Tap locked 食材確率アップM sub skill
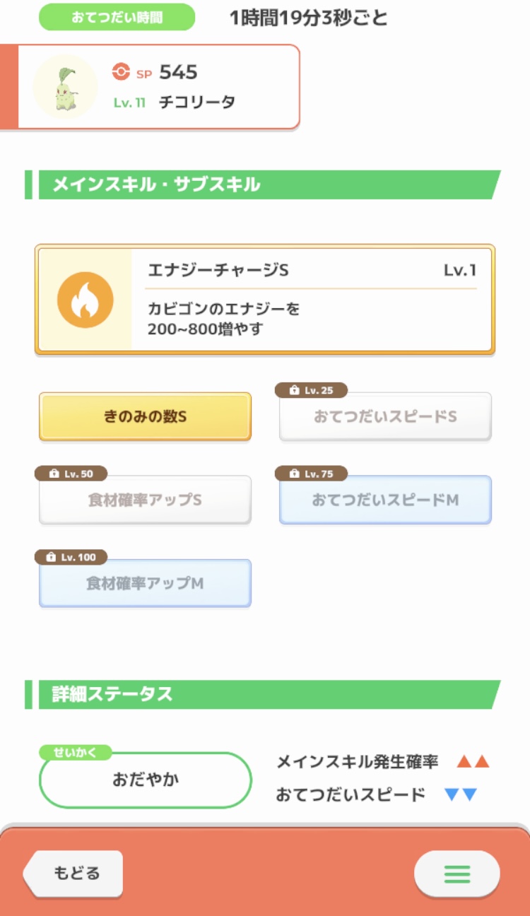Screen dimensions: 530x916 (x=145, y=583)
